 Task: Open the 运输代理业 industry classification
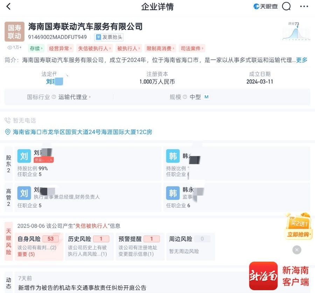point(74,97)
